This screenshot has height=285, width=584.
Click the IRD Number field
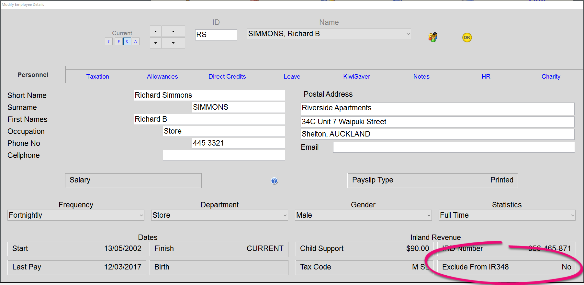point(507,249)
